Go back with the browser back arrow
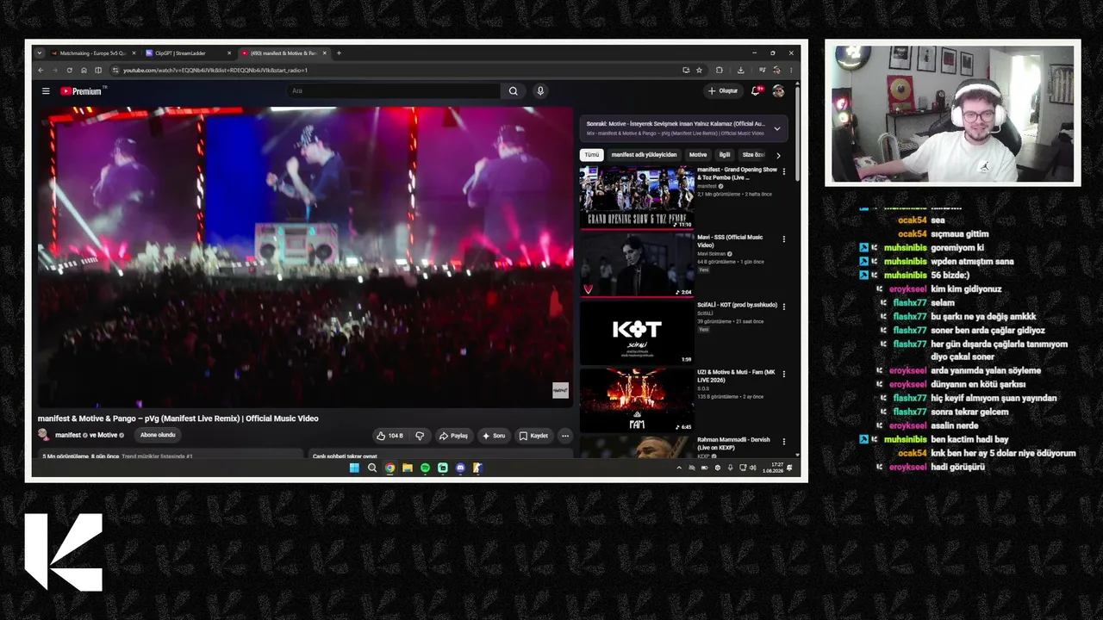 click(x=39, y=71)
